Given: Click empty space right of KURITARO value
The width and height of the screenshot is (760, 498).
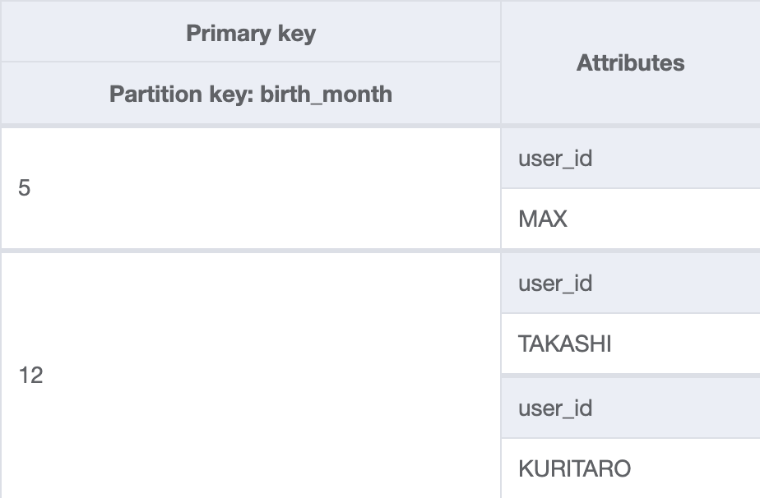Looking at the screenshot, I should point(699,469).
